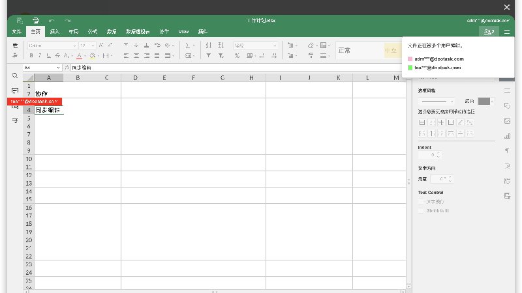522x293 pixels.
Task: Center text horizontally
Action: click(x=136, y=56)
